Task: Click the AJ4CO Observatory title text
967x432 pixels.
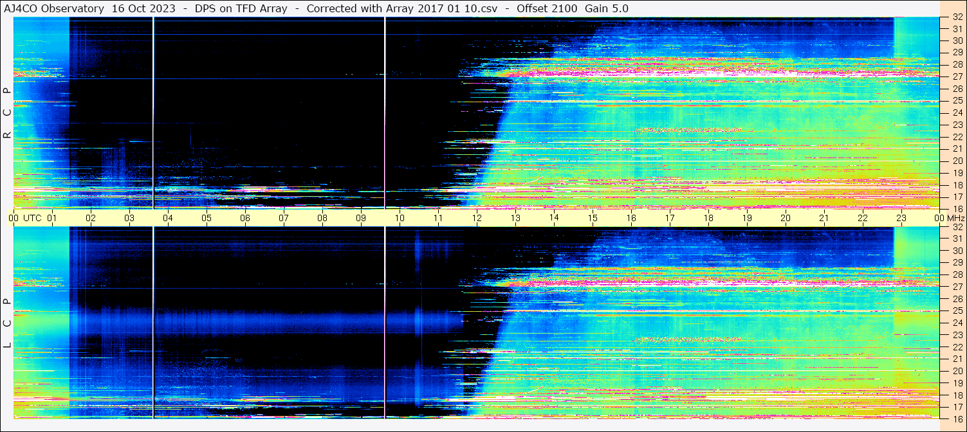Action: click(x=55, y=8)
